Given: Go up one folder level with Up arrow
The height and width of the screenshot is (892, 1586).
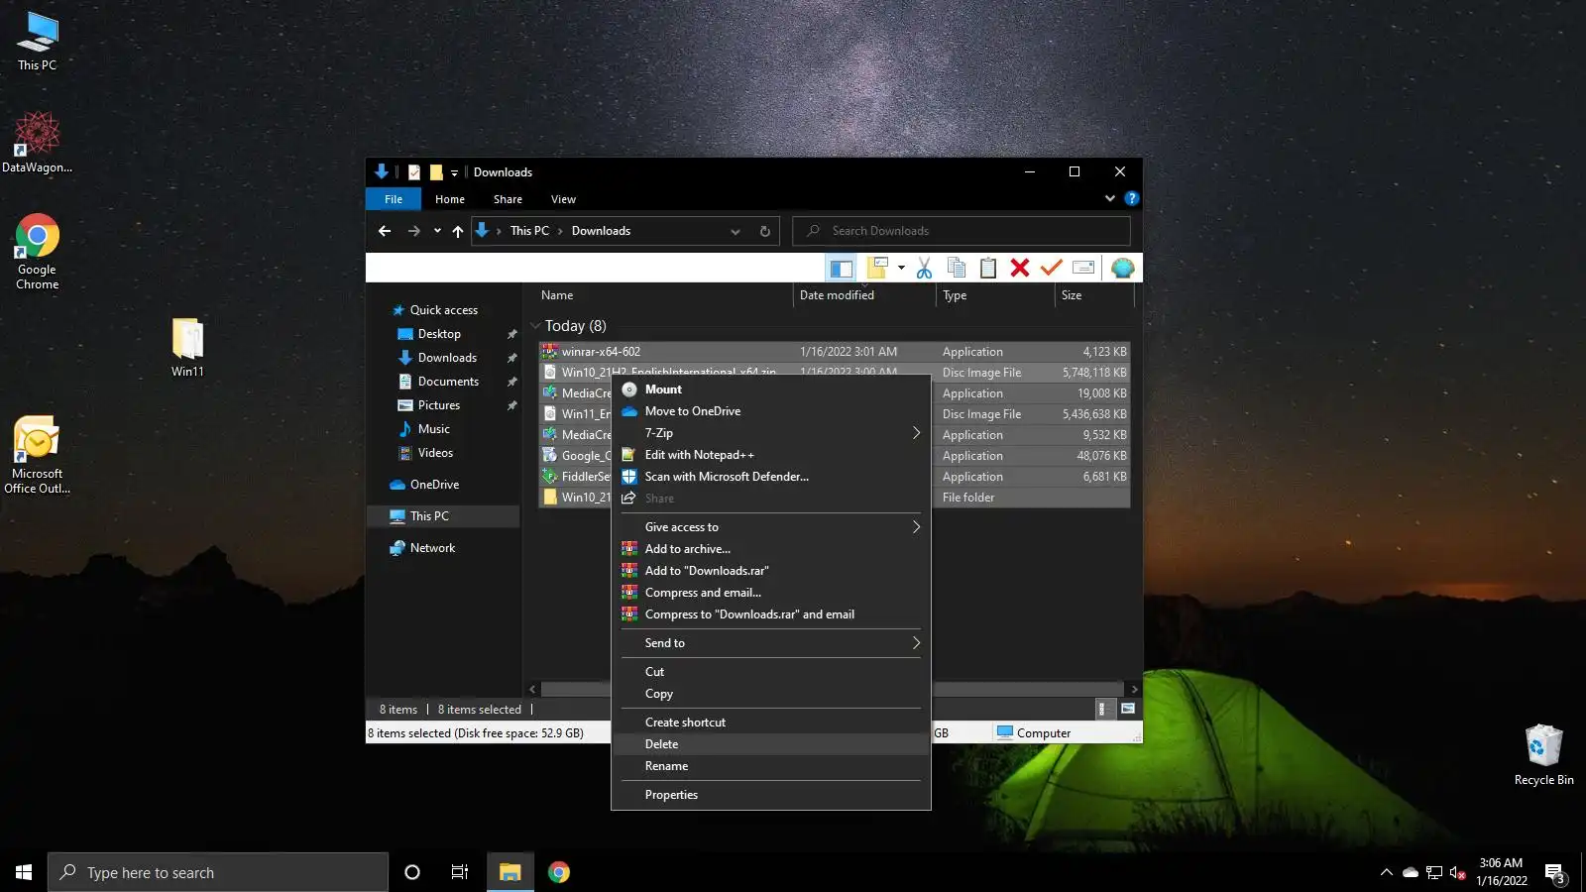Looking at the screenshot, I should click(x=458, y=231).
